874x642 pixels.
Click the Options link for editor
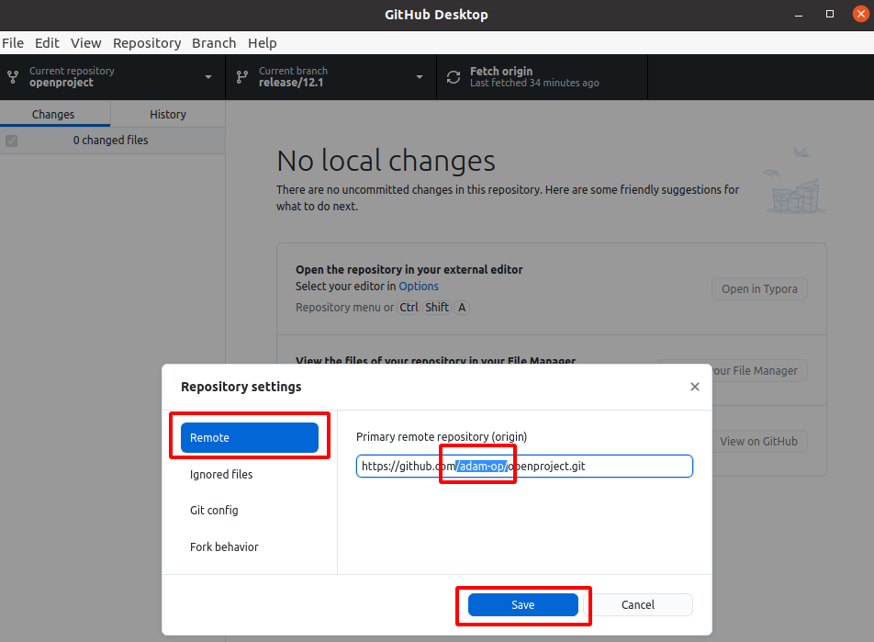tap(419, 287)
